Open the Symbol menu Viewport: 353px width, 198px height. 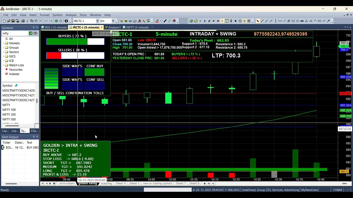point(57,15)
